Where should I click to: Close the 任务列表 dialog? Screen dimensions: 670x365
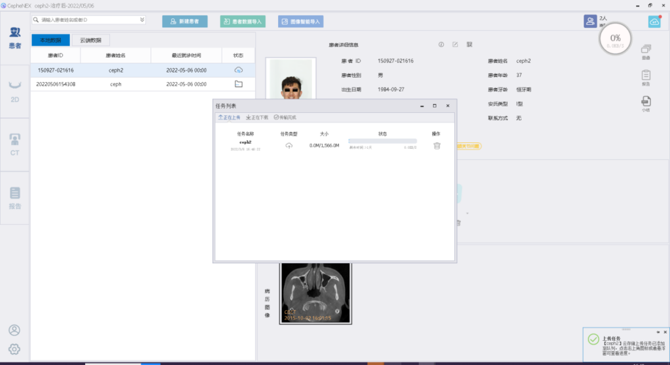[x=448, y=106]
